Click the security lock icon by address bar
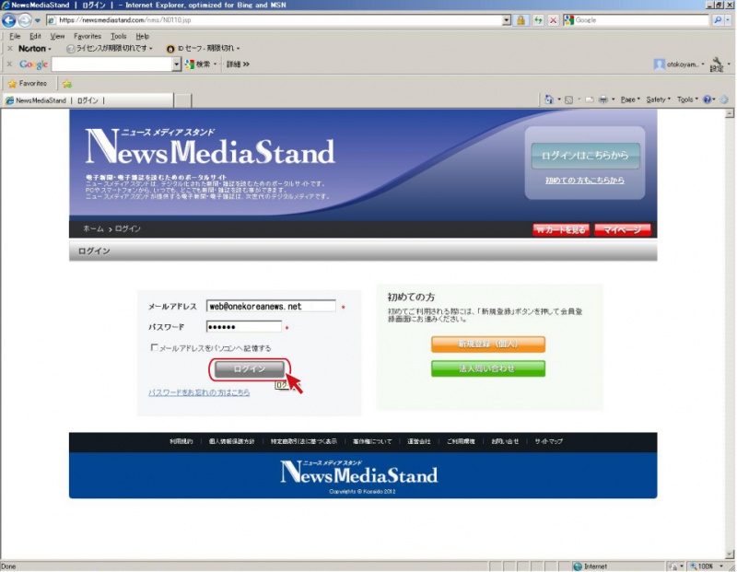The height and width of the screenshot is (572, 737). tap(521, 20)
